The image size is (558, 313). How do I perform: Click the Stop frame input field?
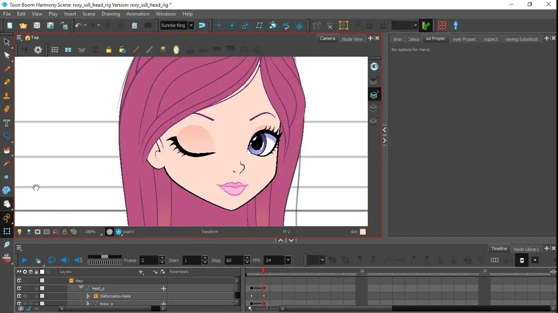click(x=235, y=260)
